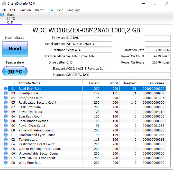Click status orb for C2 Temperature row
Viewport: 173px width, 170px height.
tap(6, 140)
